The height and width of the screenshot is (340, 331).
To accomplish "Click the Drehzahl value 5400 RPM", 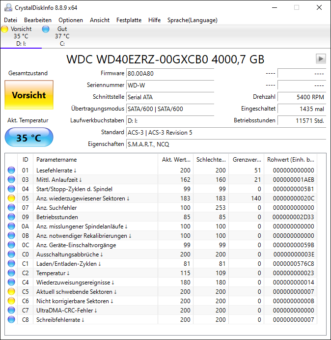I will (x=302, y=97).
